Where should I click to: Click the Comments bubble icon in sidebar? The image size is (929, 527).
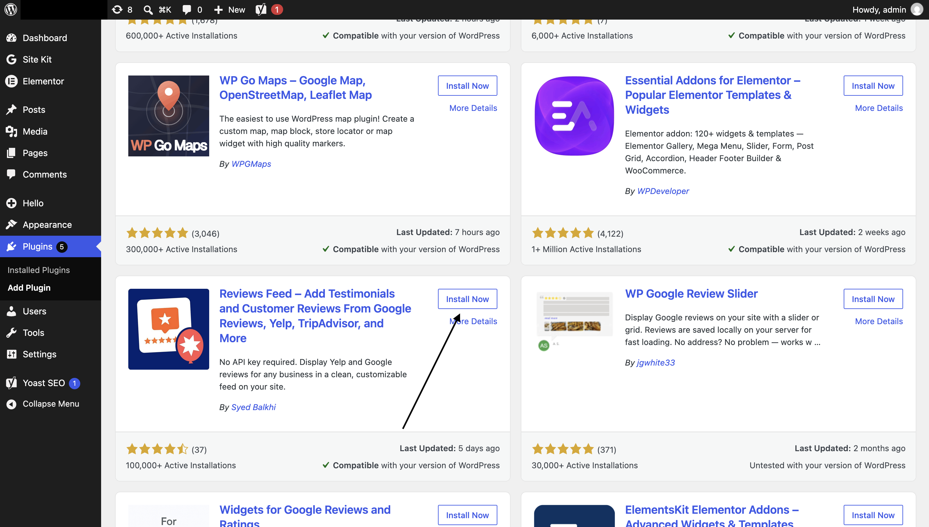coord(11,174)
